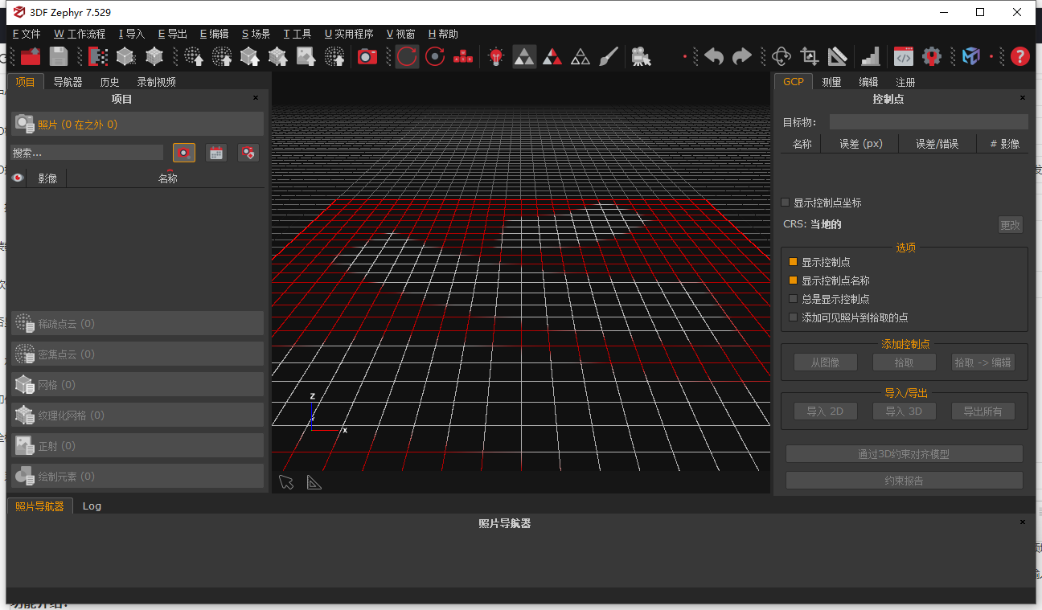Switch to the Log tab
Viewport: 1042px width, 610px height.
pos(92,506)
